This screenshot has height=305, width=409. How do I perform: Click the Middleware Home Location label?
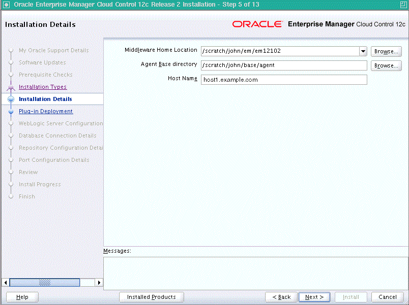(161, 50)
